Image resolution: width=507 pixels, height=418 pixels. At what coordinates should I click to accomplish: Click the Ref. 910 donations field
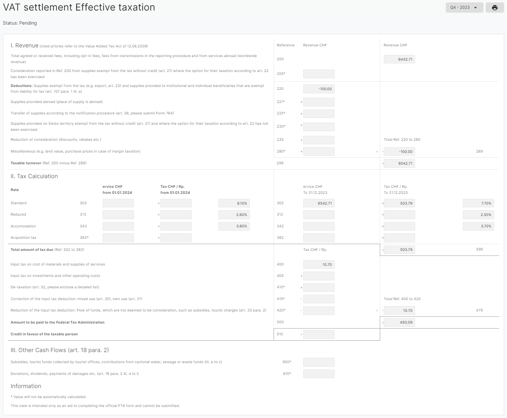(319, 374)
